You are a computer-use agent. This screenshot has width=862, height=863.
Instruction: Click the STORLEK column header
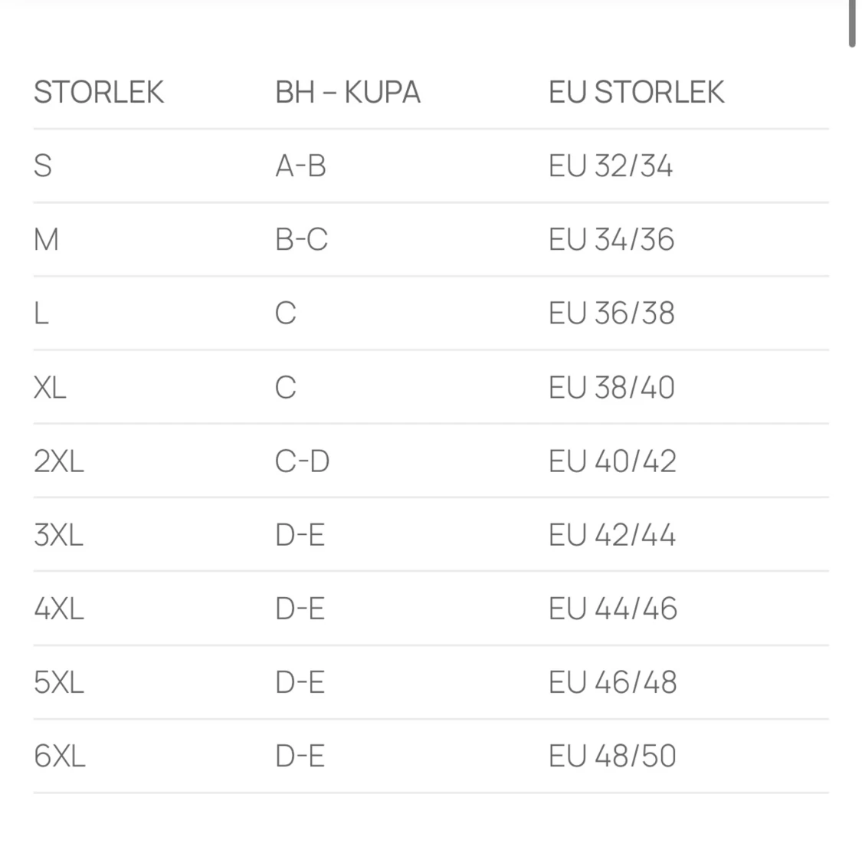point(99,93)
